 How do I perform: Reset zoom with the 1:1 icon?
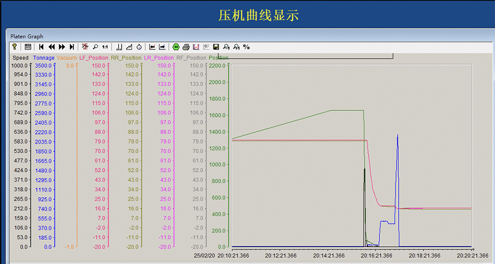[x=105, y=47]
